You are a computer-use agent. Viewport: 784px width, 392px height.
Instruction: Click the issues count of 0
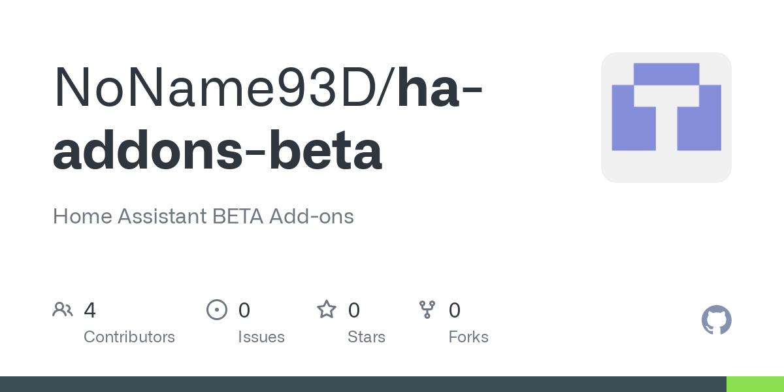click(244, 310)
